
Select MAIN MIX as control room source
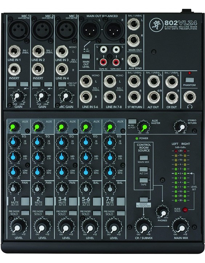tap(144, 158)
